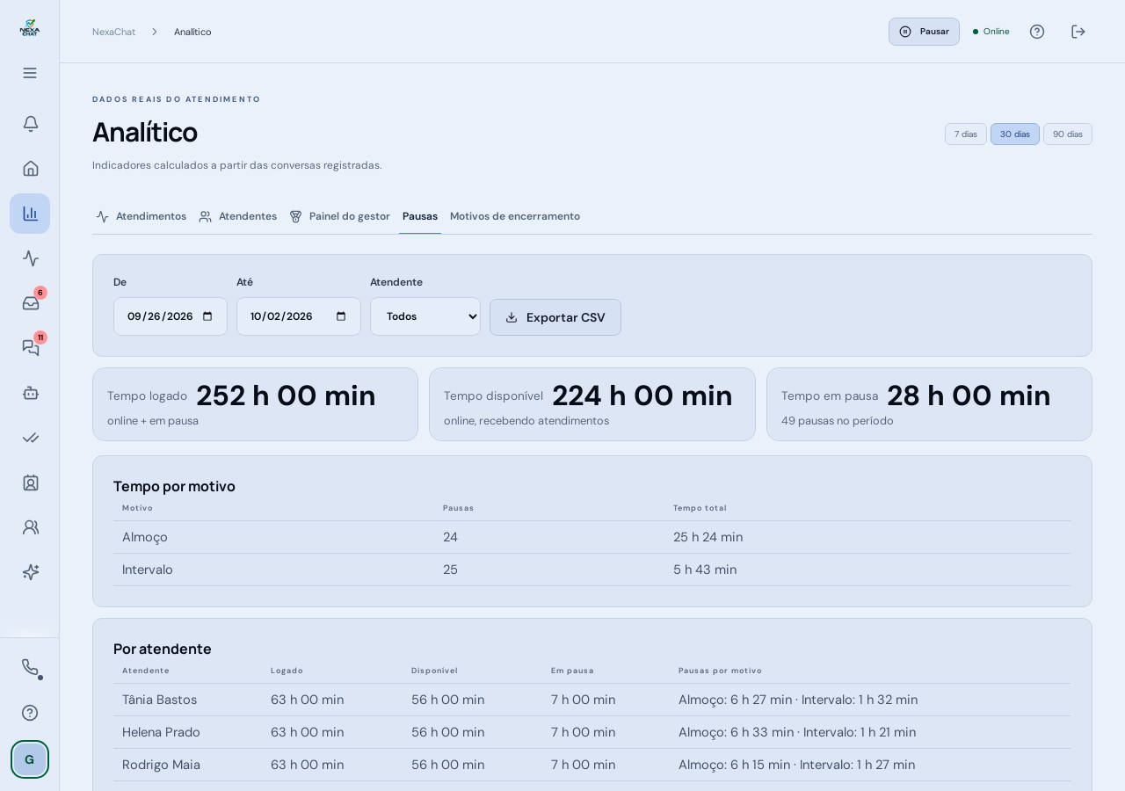Open the activity pulse icon in sidebar
Viewport: 1125px width, 791px height.
click(30, 258)
